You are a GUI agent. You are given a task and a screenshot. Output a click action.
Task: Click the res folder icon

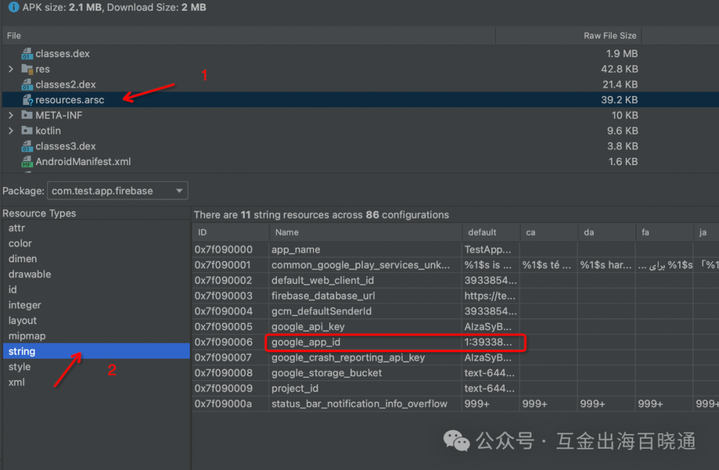27,69
